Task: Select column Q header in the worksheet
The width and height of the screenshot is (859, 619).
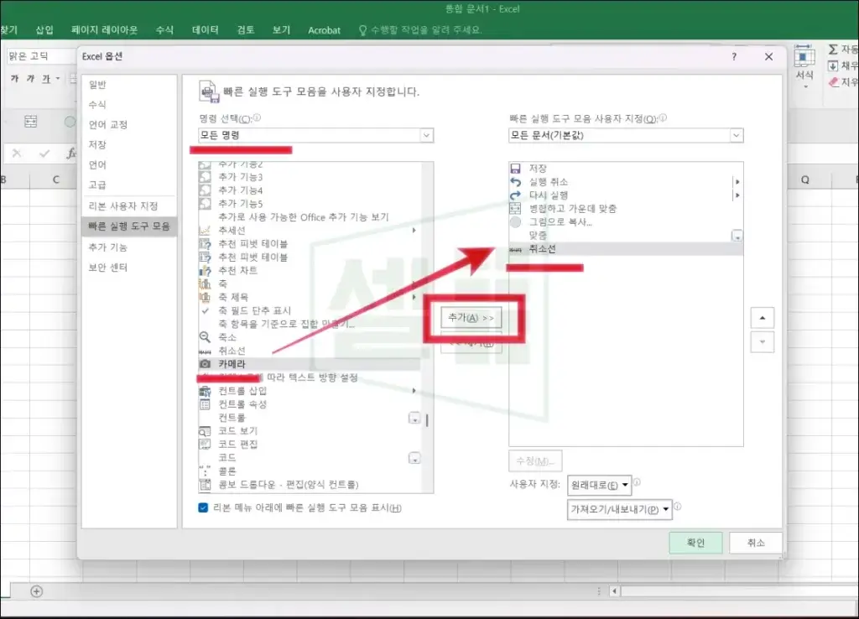Action: point(804,179)
